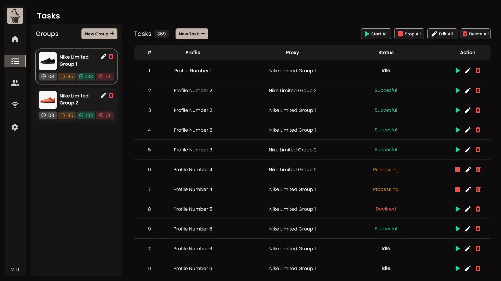Delete Nike Limited Group 2 trash icon

pos(111,95)
